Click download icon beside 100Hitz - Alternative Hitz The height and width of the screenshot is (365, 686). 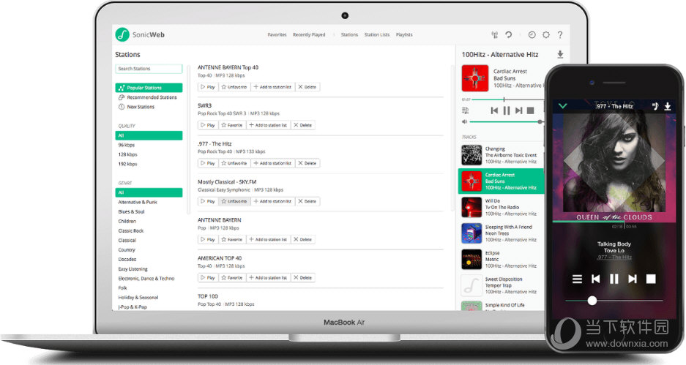point(560,54)
